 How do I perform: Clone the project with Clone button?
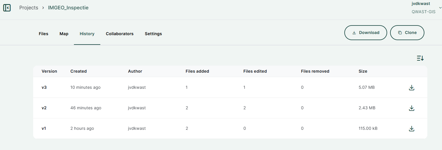407,33
